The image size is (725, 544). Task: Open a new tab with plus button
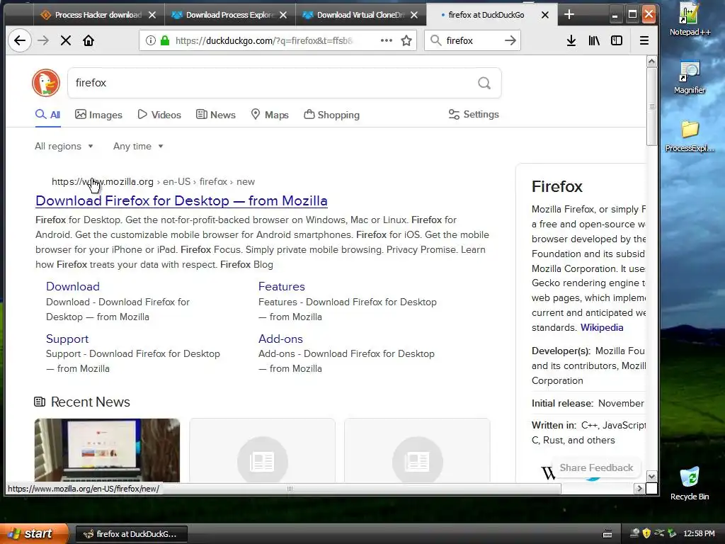569,15
